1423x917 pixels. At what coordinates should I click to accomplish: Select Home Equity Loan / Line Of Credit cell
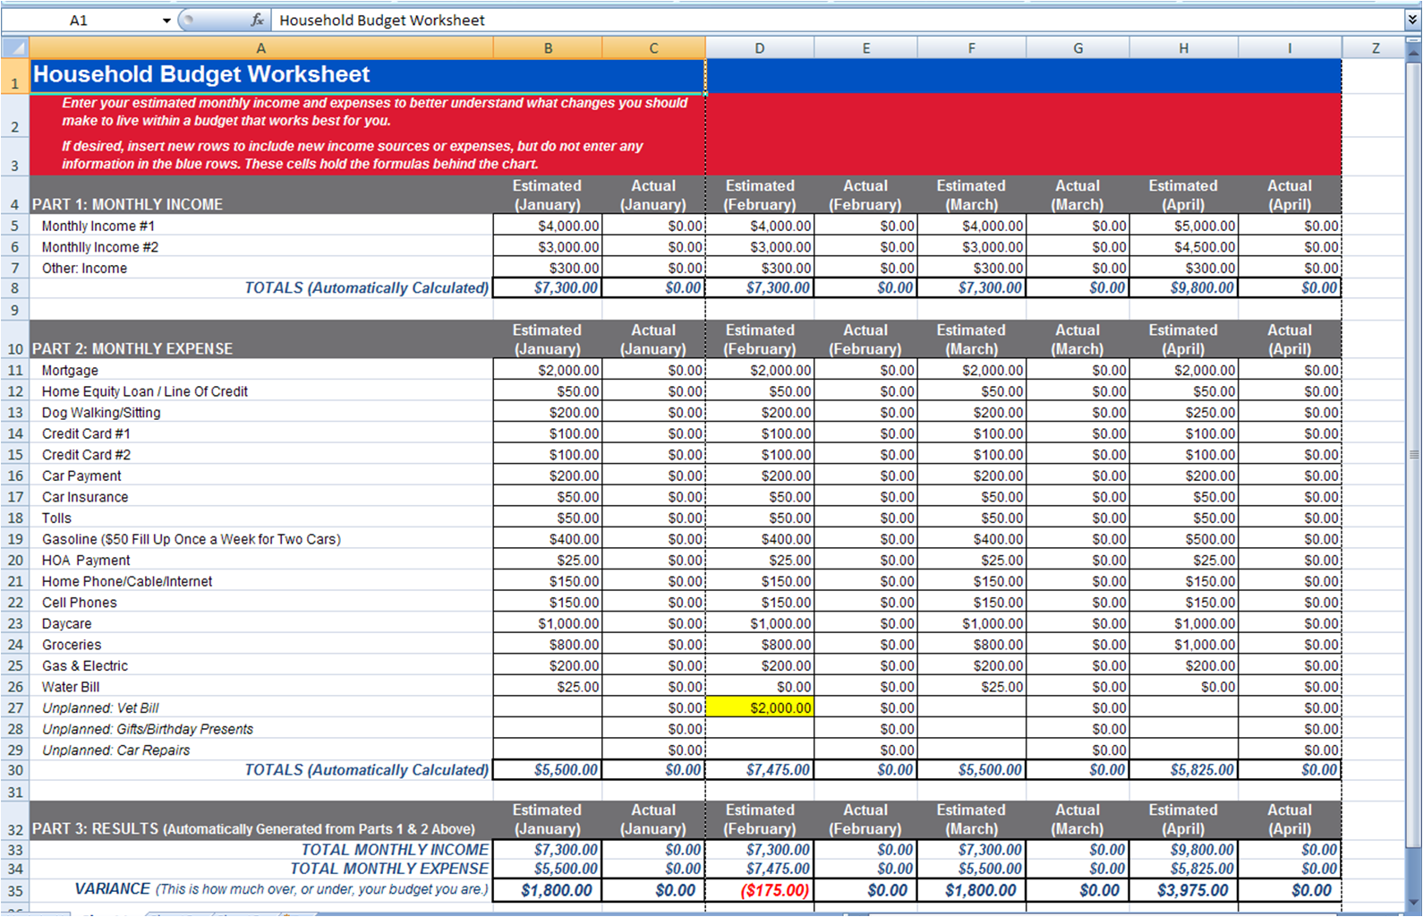click(x=260, y=391)
